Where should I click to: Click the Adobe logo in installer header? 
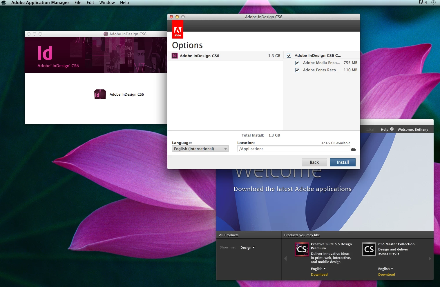point(178,29)
